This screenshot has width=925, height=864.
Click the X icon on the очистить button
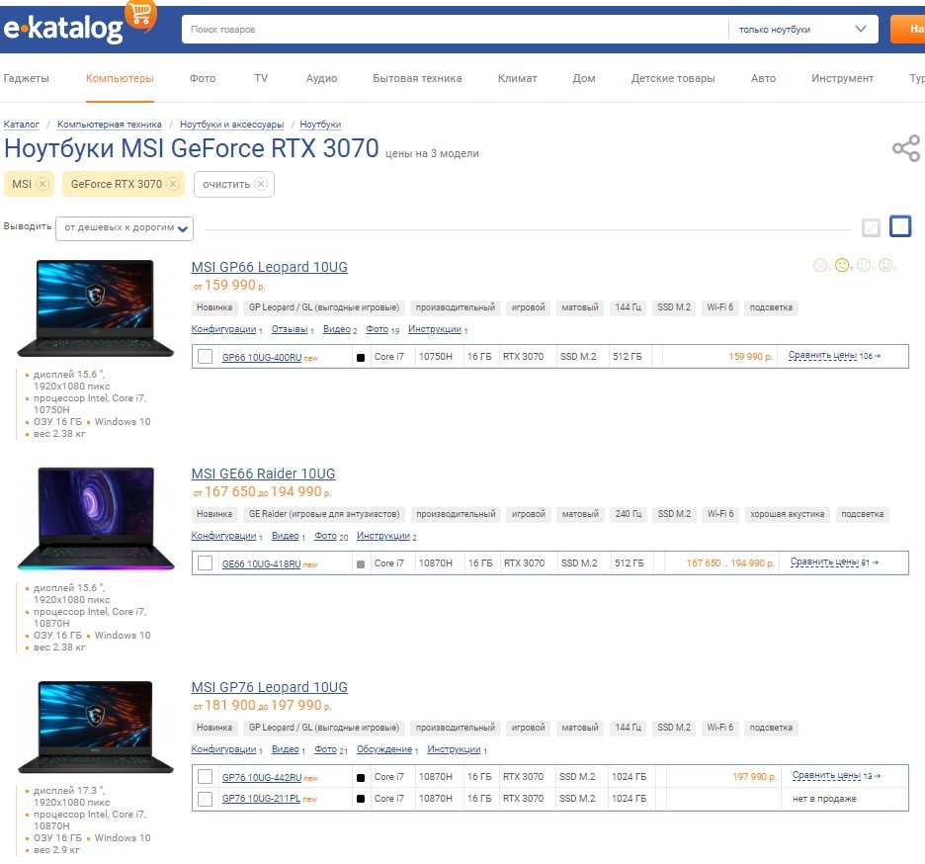261,184
